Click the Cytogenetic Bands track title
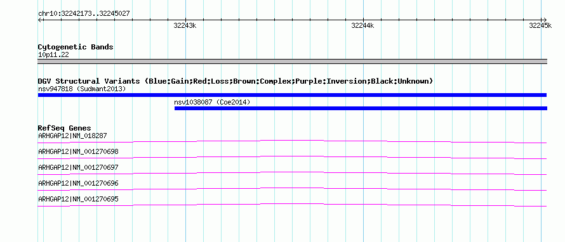This screenshot has width=565, height=242. tap(76, 47)
